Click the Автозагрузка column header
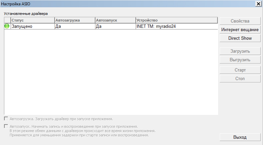Screen dimensions: 263x145 pos(75,20)
